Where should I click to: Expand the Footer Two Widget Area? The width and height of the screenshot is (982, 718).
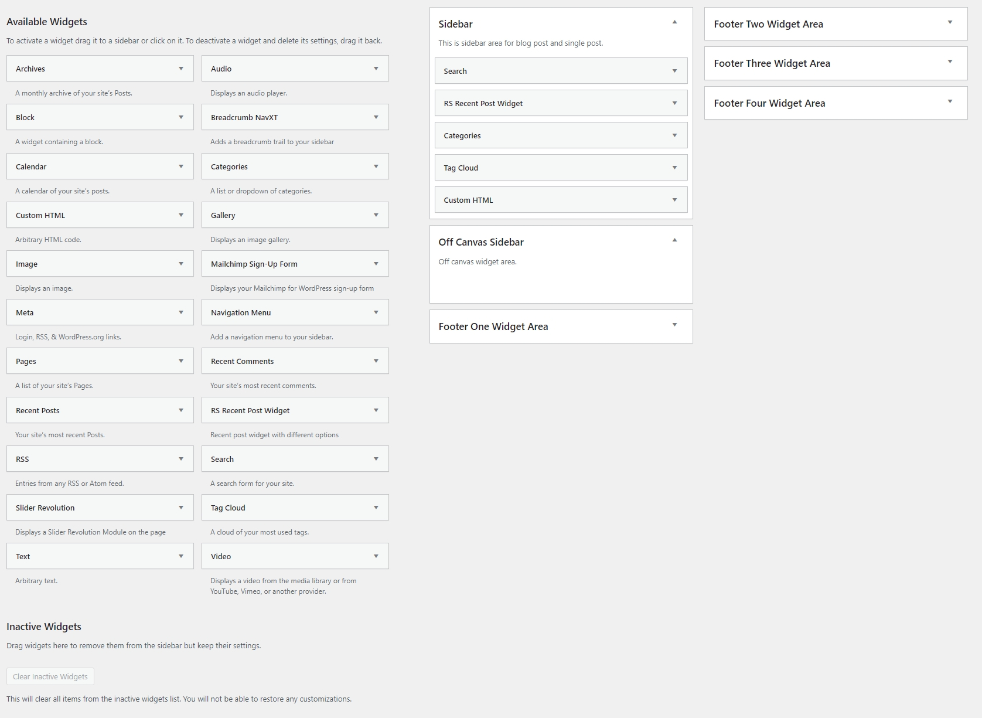(950, 22)
